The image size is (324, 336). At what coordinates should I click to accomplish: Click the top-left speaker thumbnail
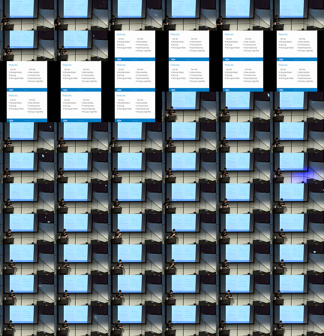point(27,15)
